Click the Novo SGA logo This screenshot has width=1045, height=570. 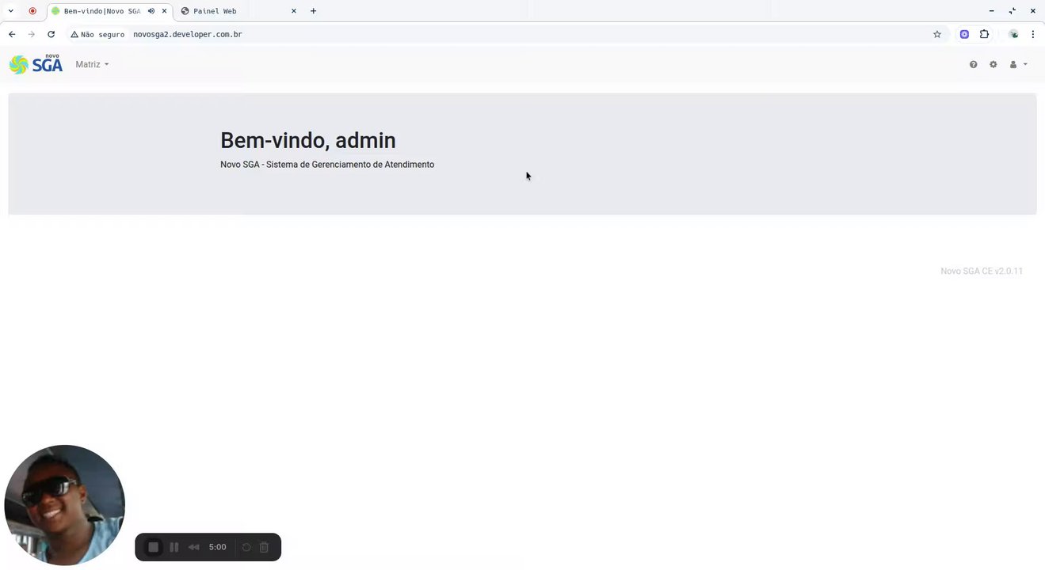36,65
